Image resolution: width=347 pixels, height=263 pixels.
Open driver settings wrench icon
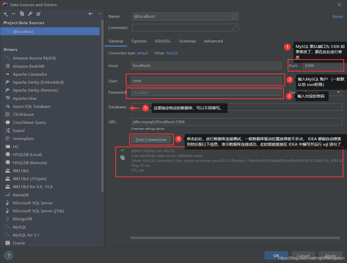pos(30,14)
